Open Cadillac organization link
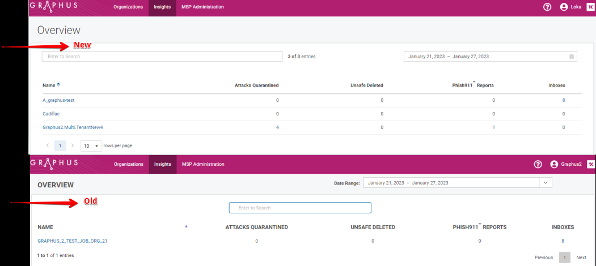596x266 pixels. [51, 114]
